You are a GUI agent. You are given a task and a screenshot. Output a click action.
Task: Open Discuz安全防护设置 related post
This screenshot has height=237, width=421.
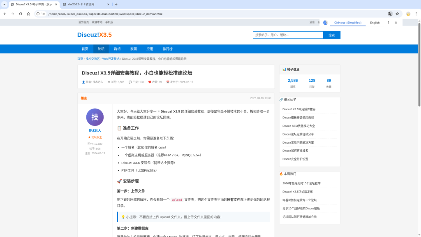tap(295, 159)
